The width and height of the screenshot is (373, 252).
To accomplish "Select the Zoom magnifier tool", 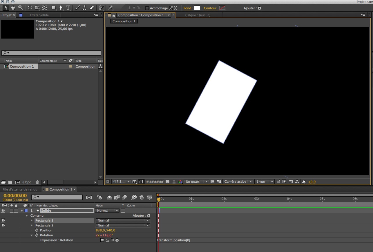I will [x=20, y=8].
